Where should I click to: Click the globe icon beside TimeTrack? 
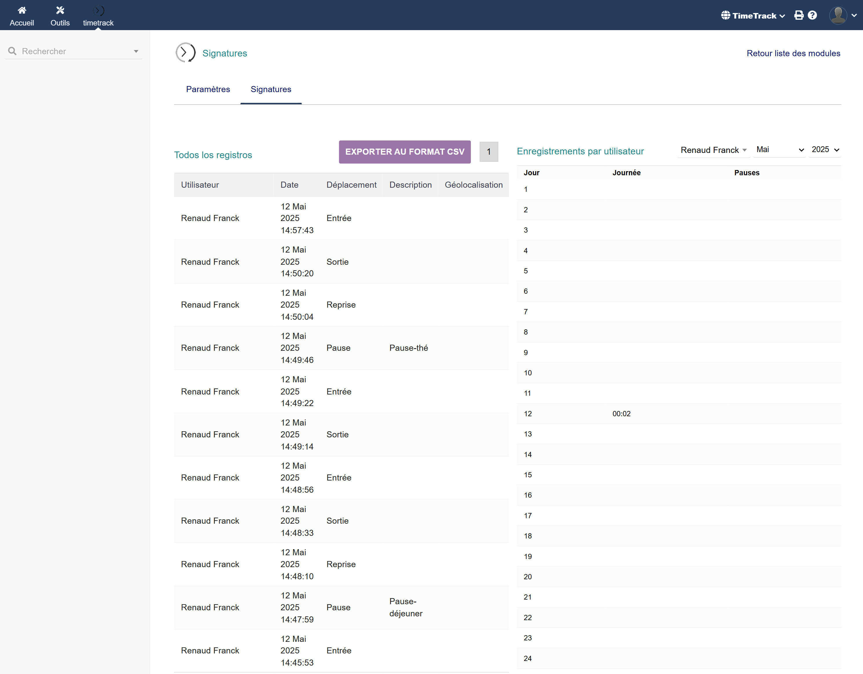click(x=726, y=15)
